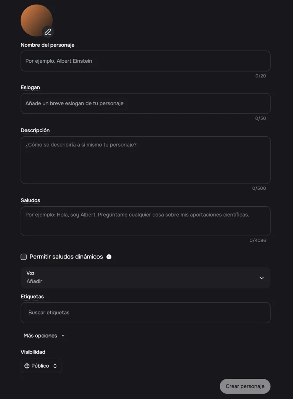Click the globe icon in visibility selector
The width and height of the screenshot is (293, 399).
coord(27,366)
